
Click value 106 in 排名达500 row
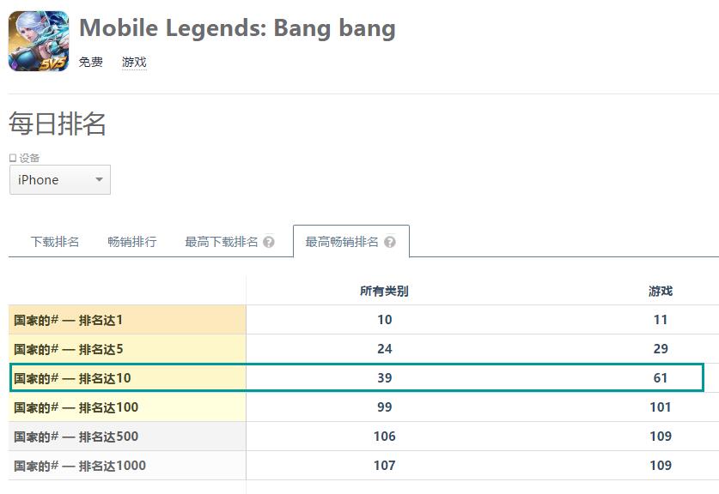click(x=384, y=437)
